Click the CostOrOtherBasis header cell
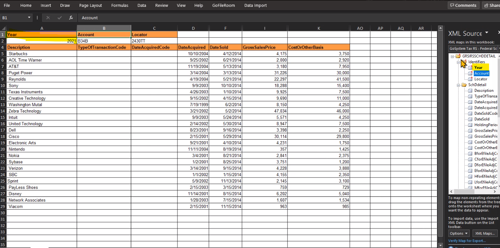The width and height of the screenshot is (500, 248). [319, 47]
